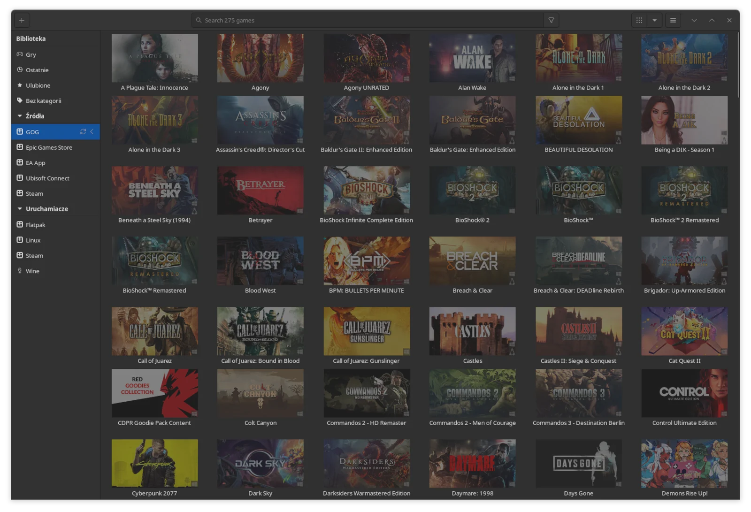The width and height of the screenshot is (751, 512).
Task: Click the arrow icon on the GOG row
Action: tap(92, 132)
